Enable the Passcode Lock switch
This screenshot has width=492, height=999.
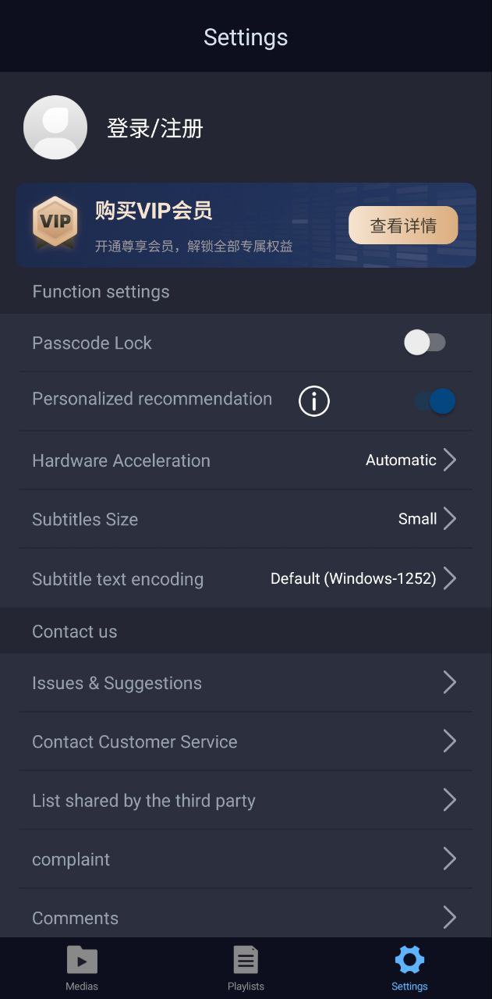[x=425, y=343]
